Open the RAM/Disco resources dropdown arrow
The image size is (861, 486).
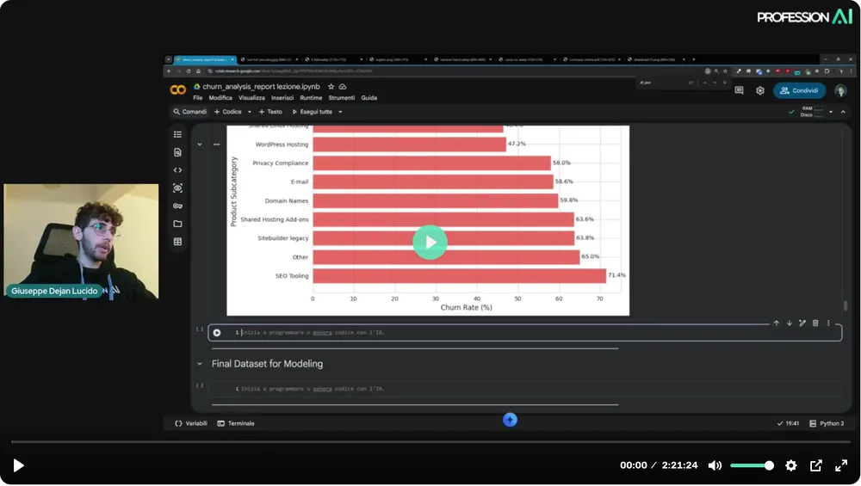tap(831, 112)
